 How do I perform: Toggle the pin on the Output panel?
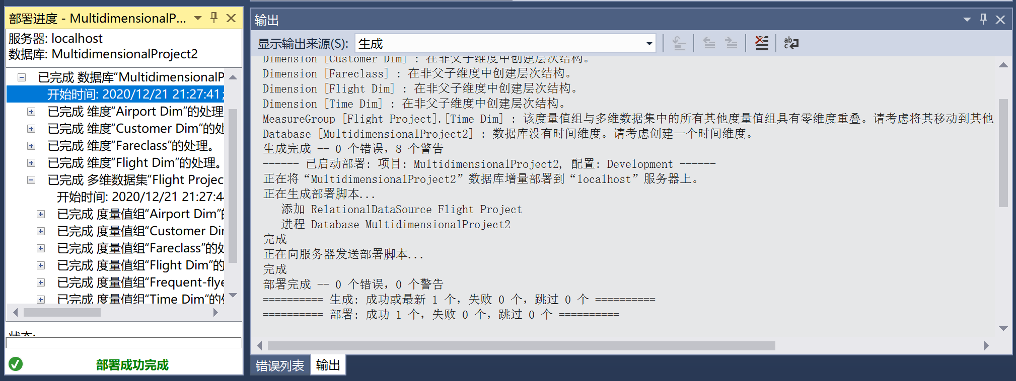(x=983, y=19)
